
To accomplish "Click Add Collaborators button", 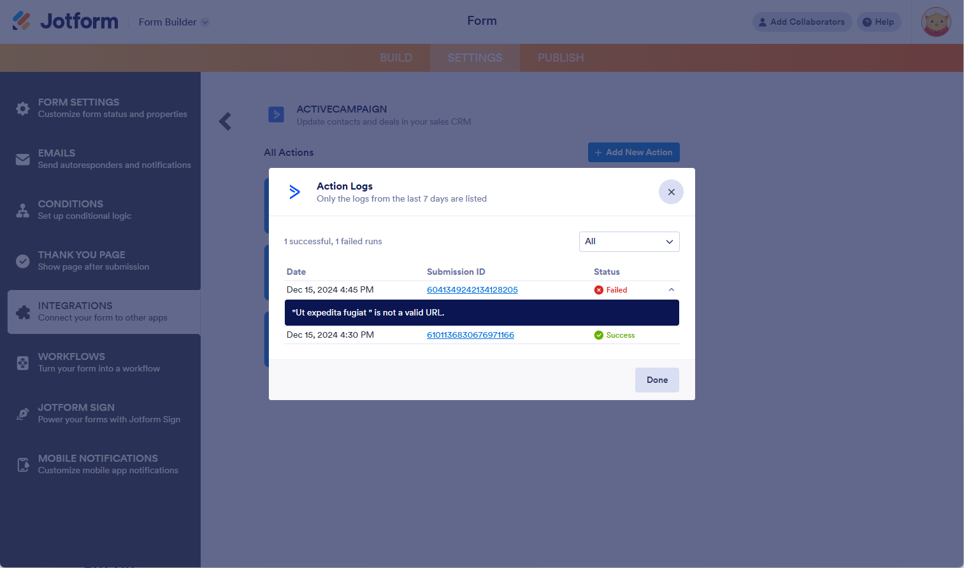I will [802, 22].
